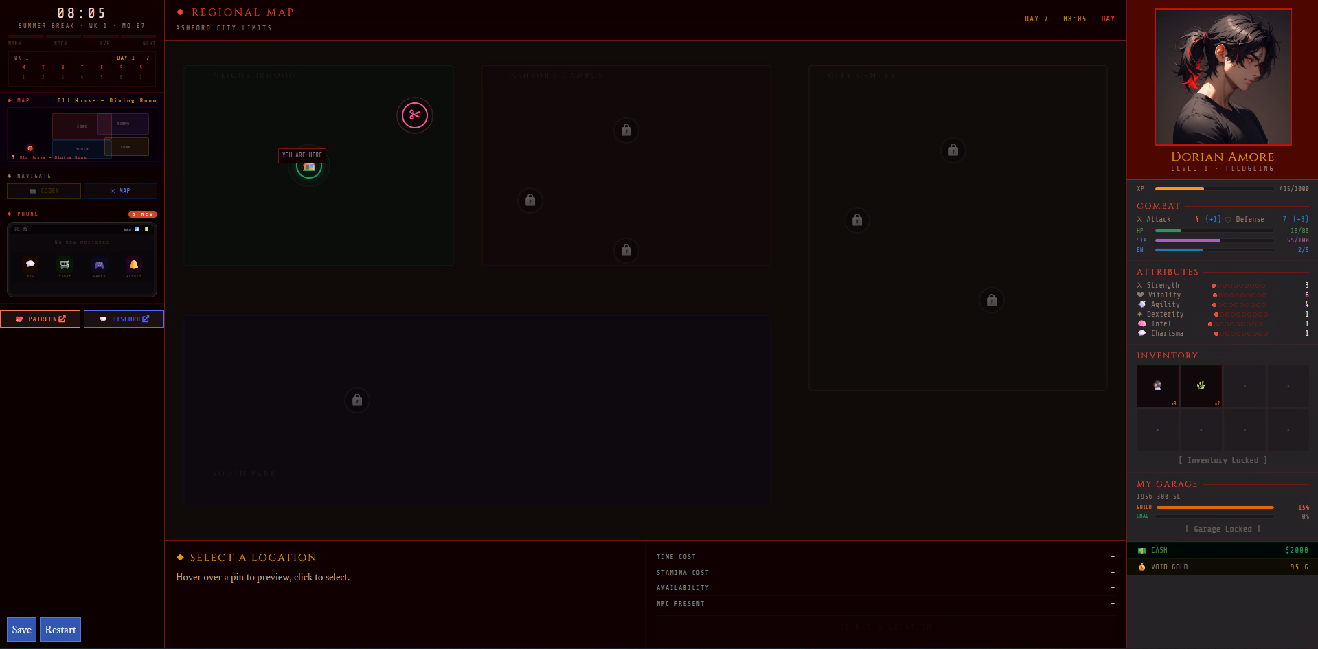Click the Restart button
The width and height of the screenshot is (1318, 649).
[x=60, y=630]
